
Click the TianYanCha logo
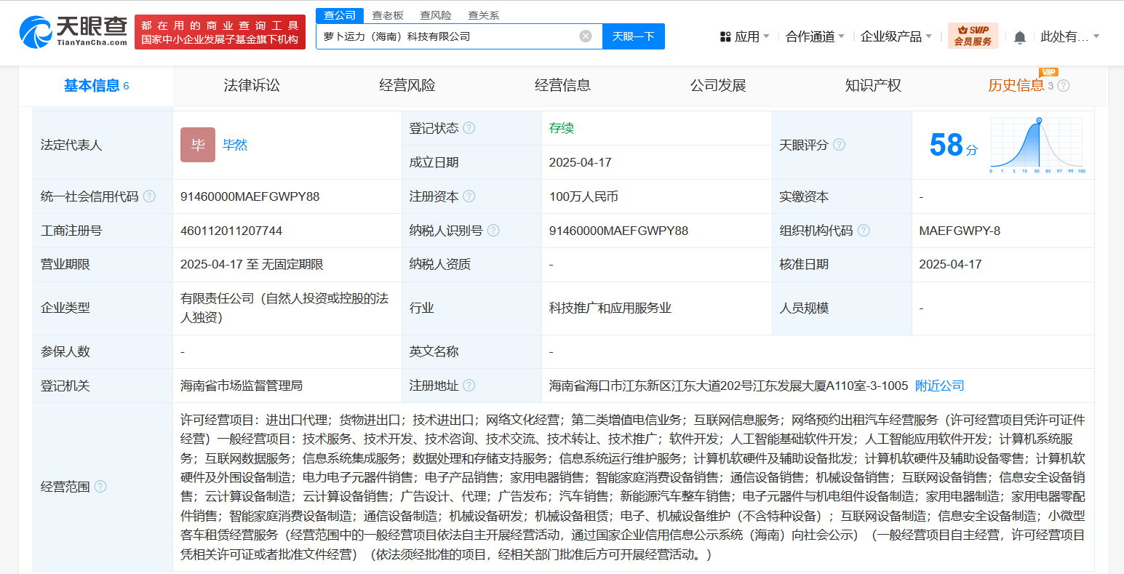tap(73, 32)
